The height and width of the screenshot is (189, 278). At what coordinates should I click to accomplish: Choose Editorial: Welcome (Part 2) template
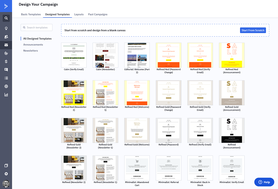137,55
